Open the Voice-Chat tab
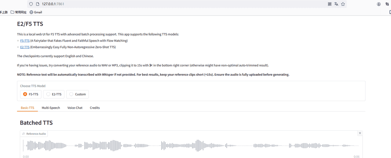This screenshot has width=391, height=158. 75,108
